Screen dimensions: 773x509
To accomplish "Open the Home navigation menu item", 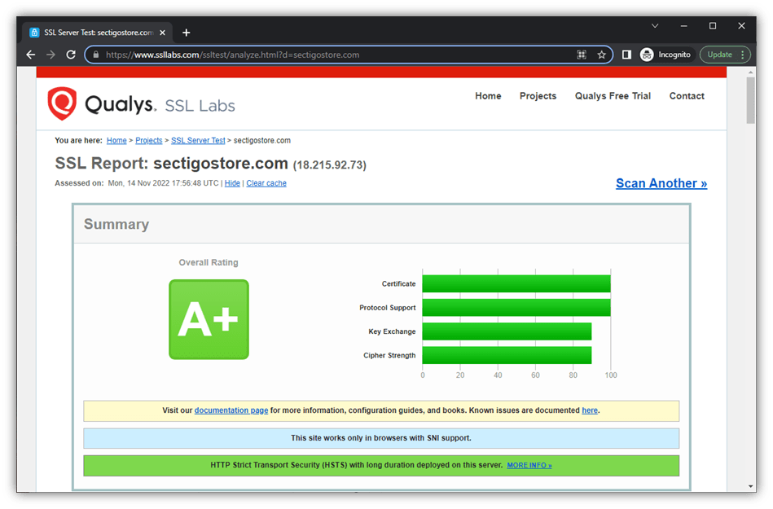I will tap(488, 96).
